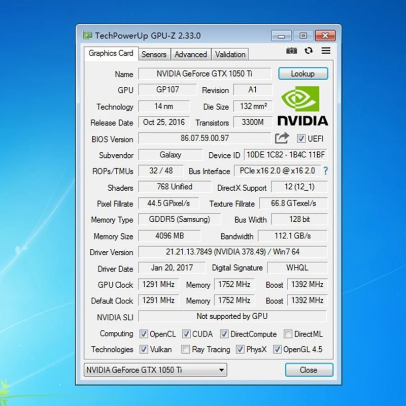Click the GPU-Z title bar app icon
The image size is (406, 406).
(x=87, y=36)
